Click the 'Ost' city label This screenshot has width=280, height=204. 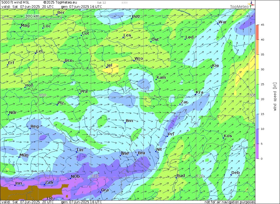155,40
